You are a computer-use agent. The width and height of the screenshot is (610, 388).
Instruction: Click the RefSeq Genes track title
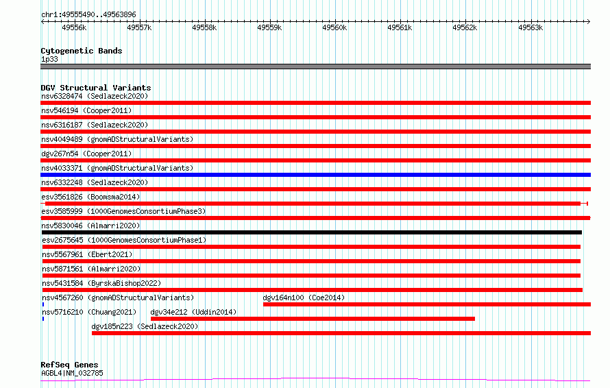[x=69, y=365]
